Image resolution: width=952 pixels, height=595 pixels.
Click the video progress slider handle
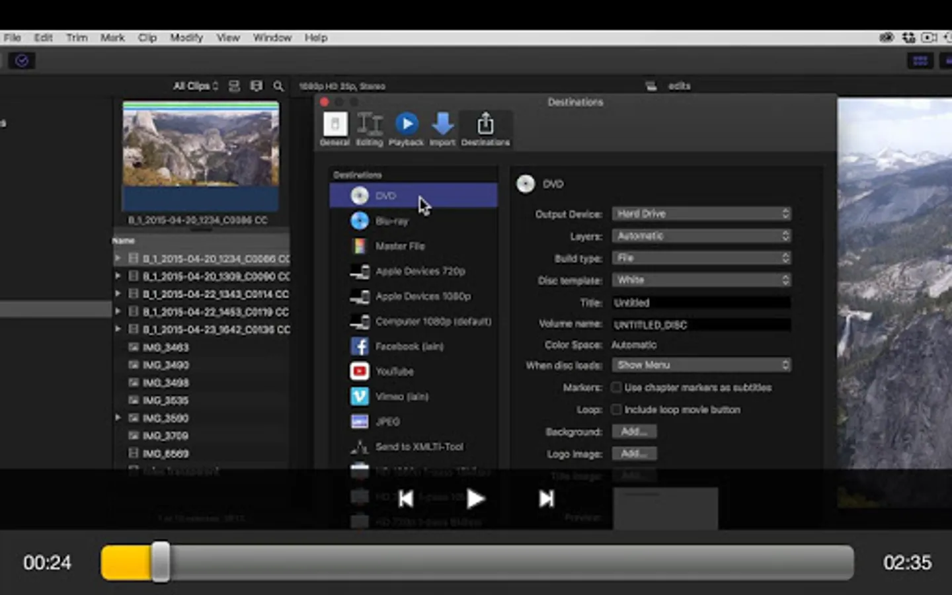161,563
